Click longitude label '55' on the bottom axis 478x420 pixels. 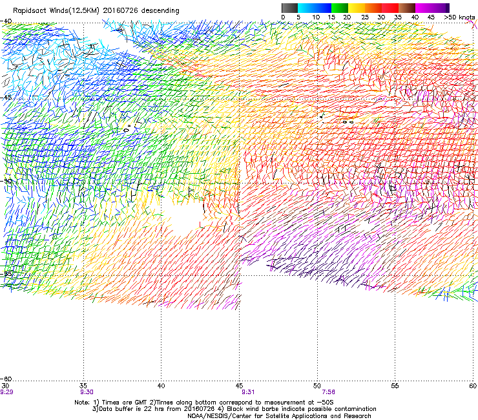[x=395, y=386]
